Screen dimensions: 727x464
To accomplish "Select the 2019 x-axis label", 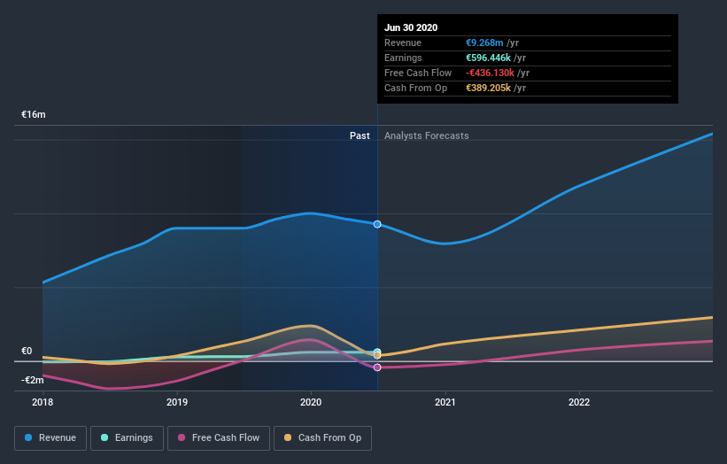I will pos(177,402).
